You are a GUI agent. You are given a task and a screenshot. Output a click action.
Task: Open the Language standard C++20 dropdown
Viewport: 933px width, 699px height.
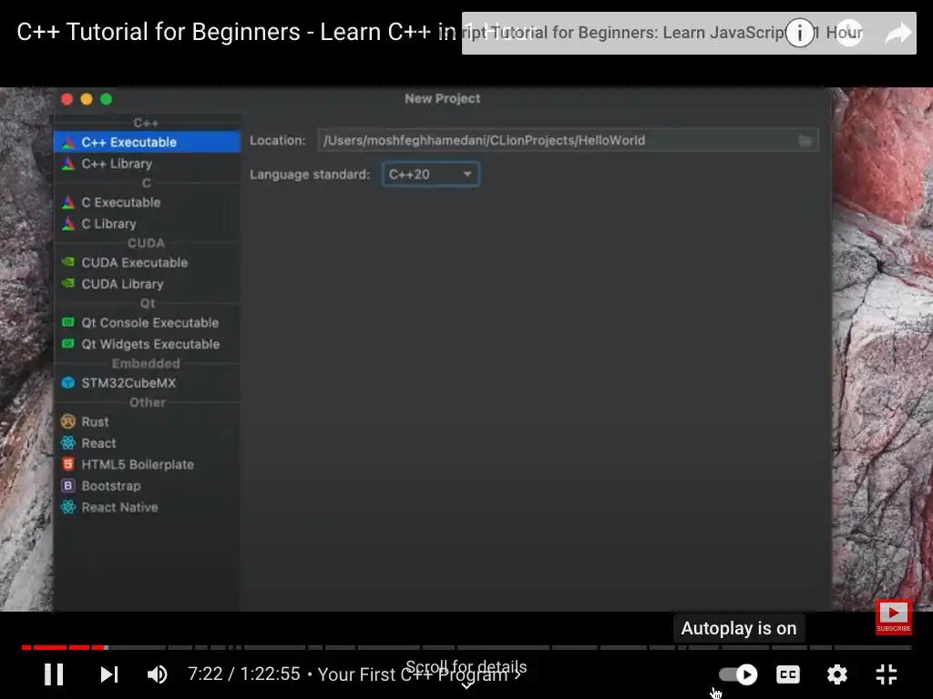(x=431, y=174)
